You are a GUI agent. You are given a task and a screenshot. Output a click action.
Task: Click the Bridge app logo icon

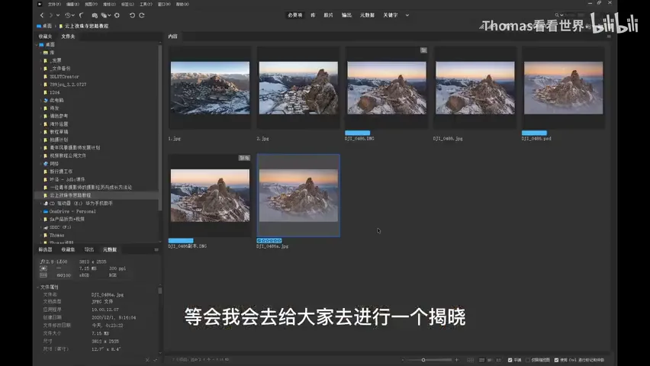(40, 4)
